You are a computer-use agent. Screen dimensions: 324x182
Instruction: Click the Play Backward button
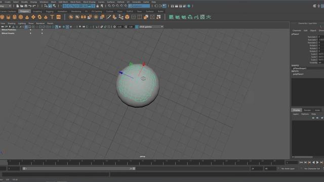[313, 163]
